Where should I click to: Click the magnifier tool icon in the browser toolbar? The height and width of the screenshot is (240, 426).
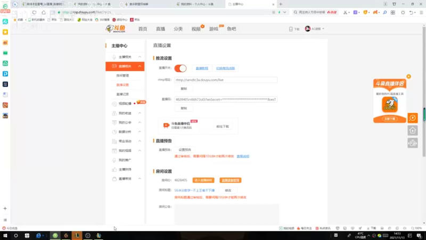pyautogui.click(x=385, y=12)
